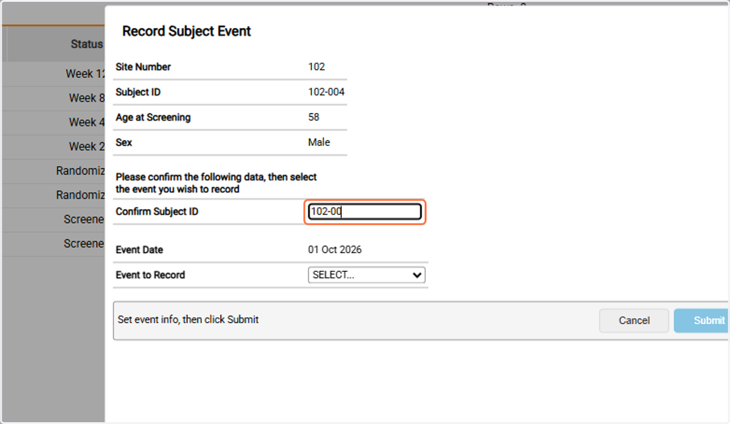Click the Submit button

[x=701, y=321]
